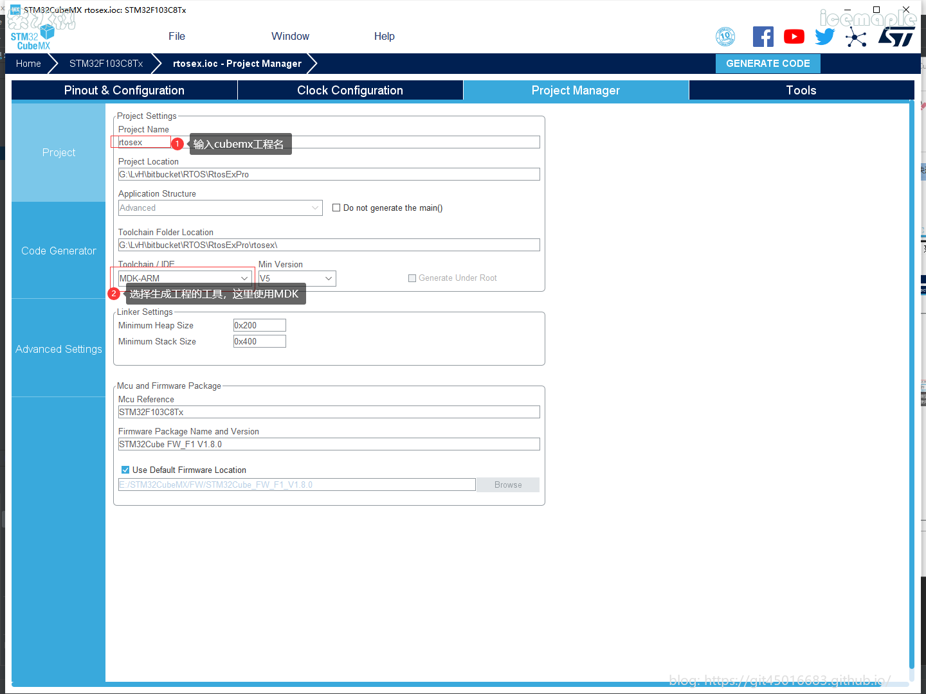Edit the Minimum Heap Size field

tap(260, 325)
